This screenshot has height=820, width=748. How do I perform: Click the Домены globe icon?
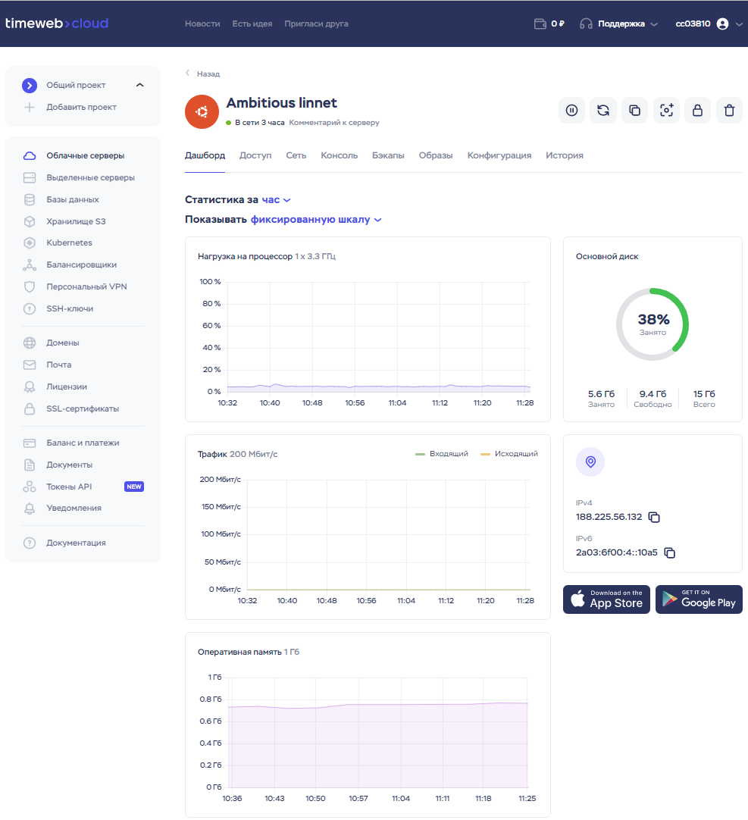point(30,343)
